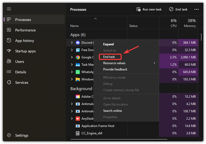206x144 pixels.
Task: Click the Run new task button
Action: pyautogui.click(x=149, y=9)
